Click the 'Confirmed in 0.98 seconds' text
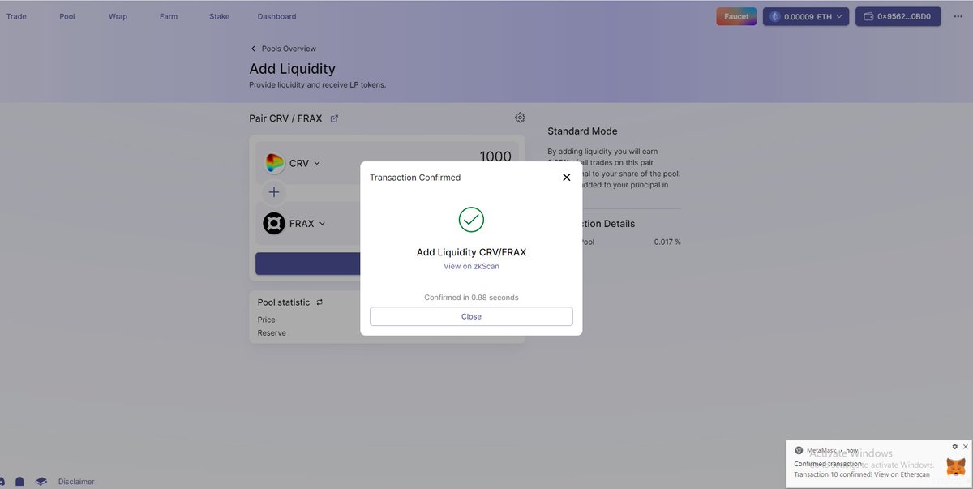The width and height of the screenshot is (973, 489). [x=471, y=298]
